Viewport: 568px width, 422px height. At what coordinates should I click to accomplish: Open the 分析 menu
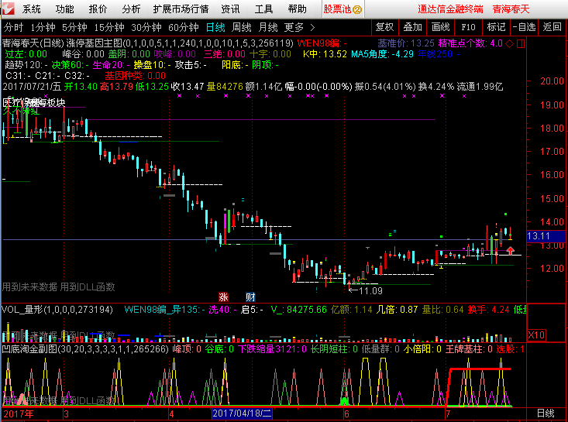131,9
